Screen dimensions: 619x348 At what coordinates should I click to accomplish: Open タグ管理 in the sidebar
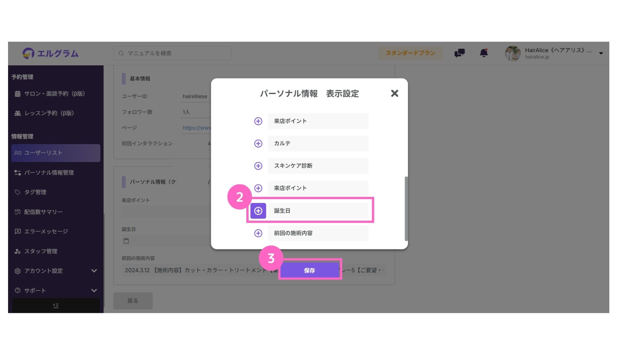35,192
